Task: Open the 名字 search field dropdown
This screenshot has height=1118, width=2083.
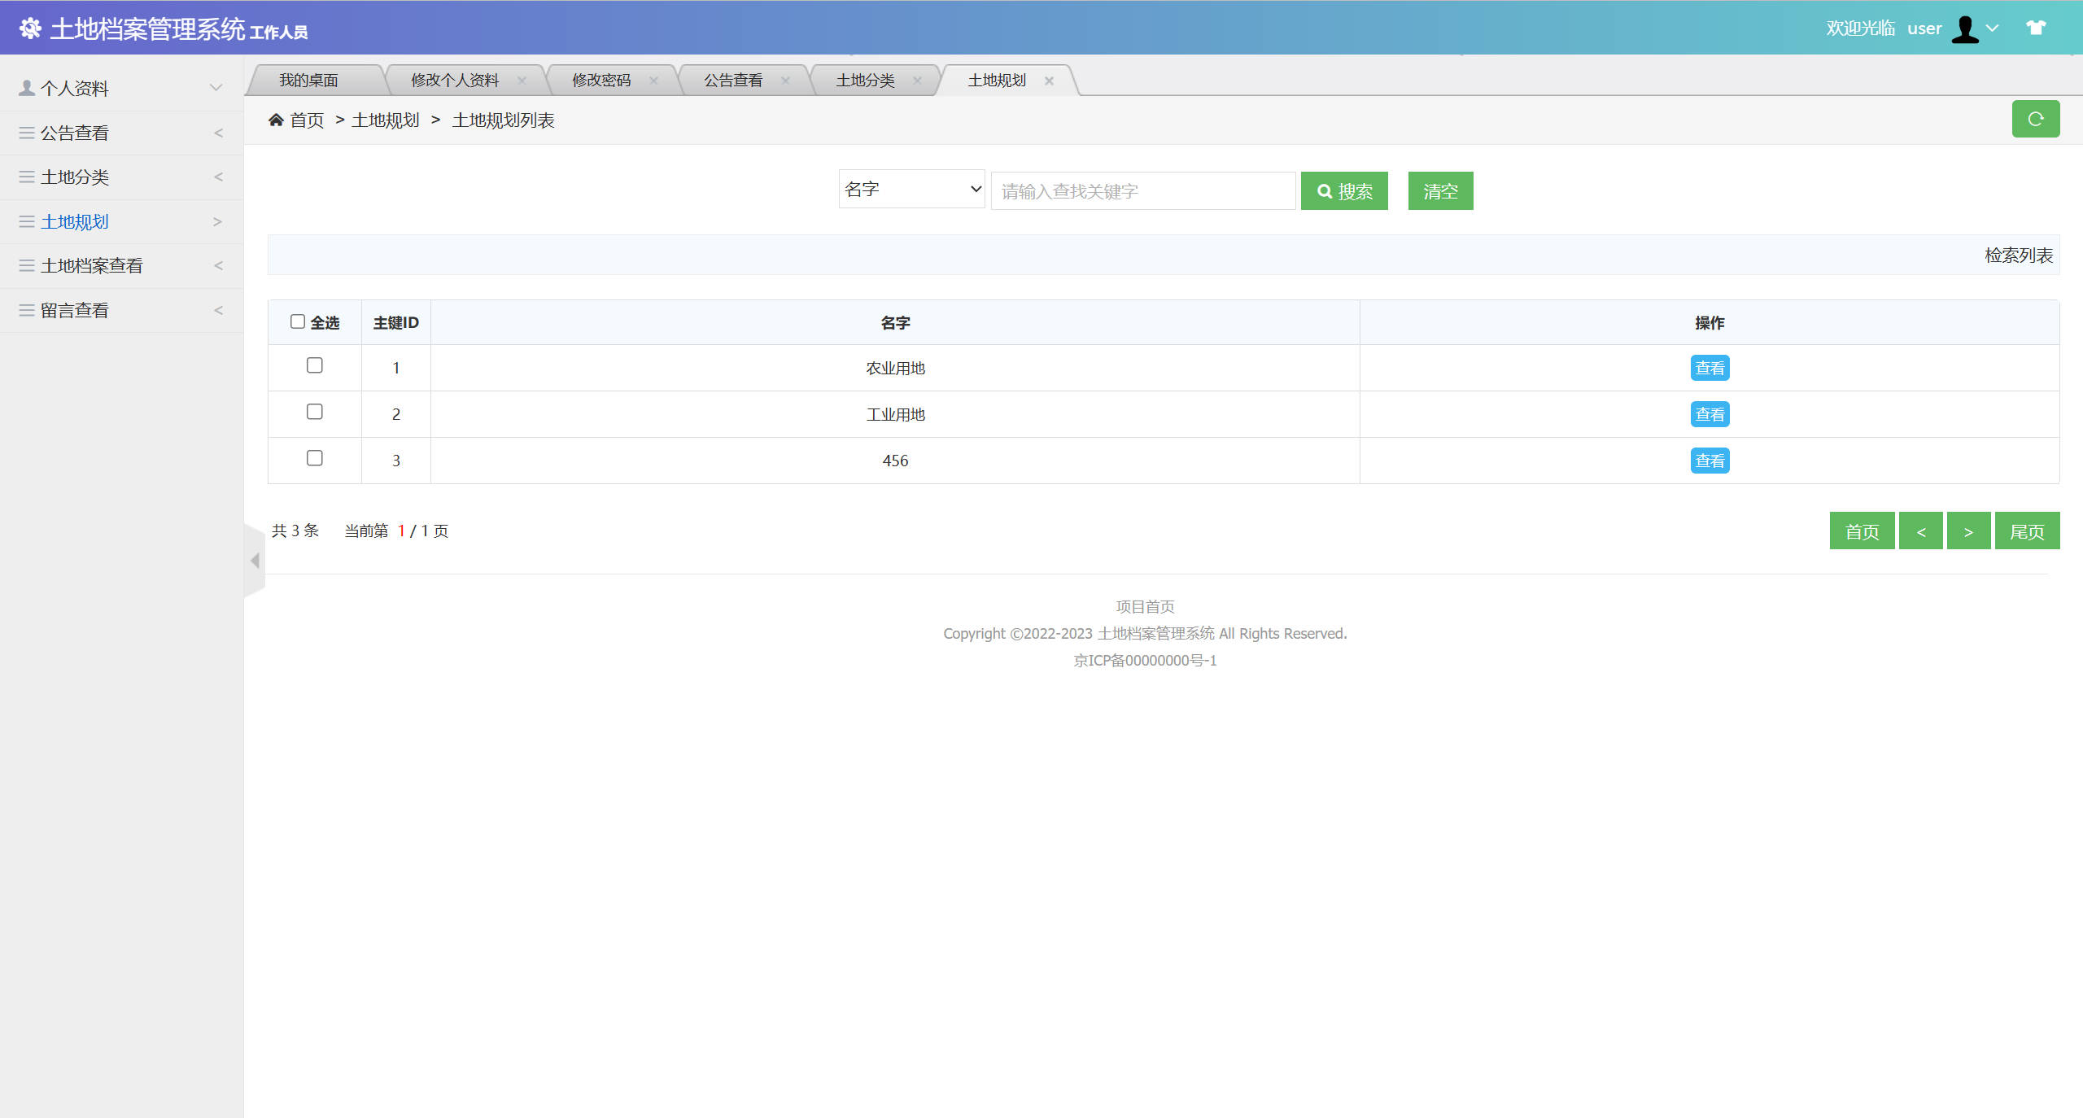Action: pos(911,189)
